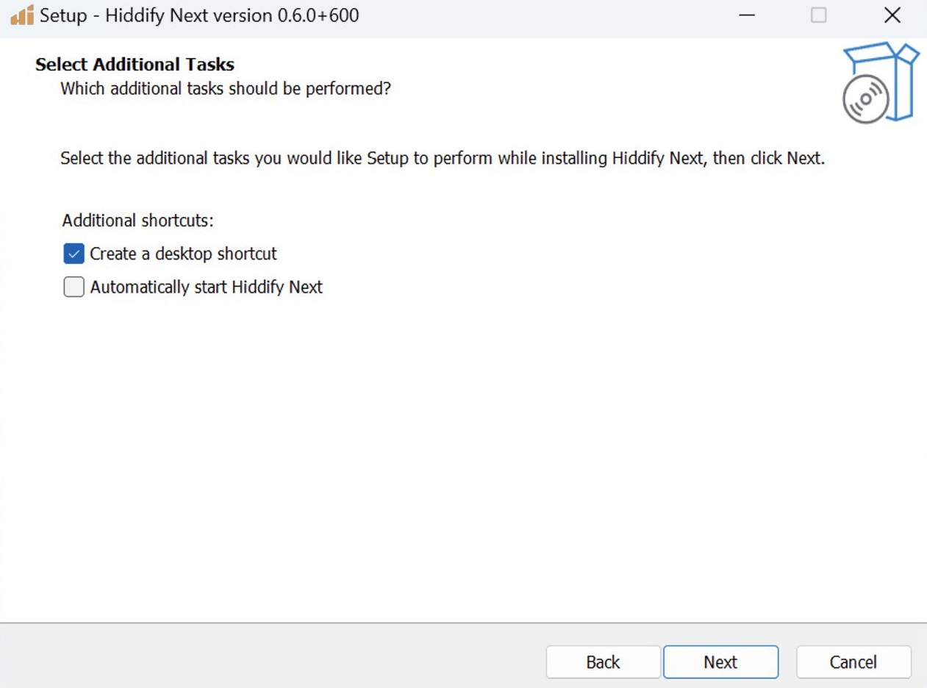The width and height of the screenshot is (927, 688).
Task: Click the 'Additional shortcuts:' group label
Action: click(137, 221)
